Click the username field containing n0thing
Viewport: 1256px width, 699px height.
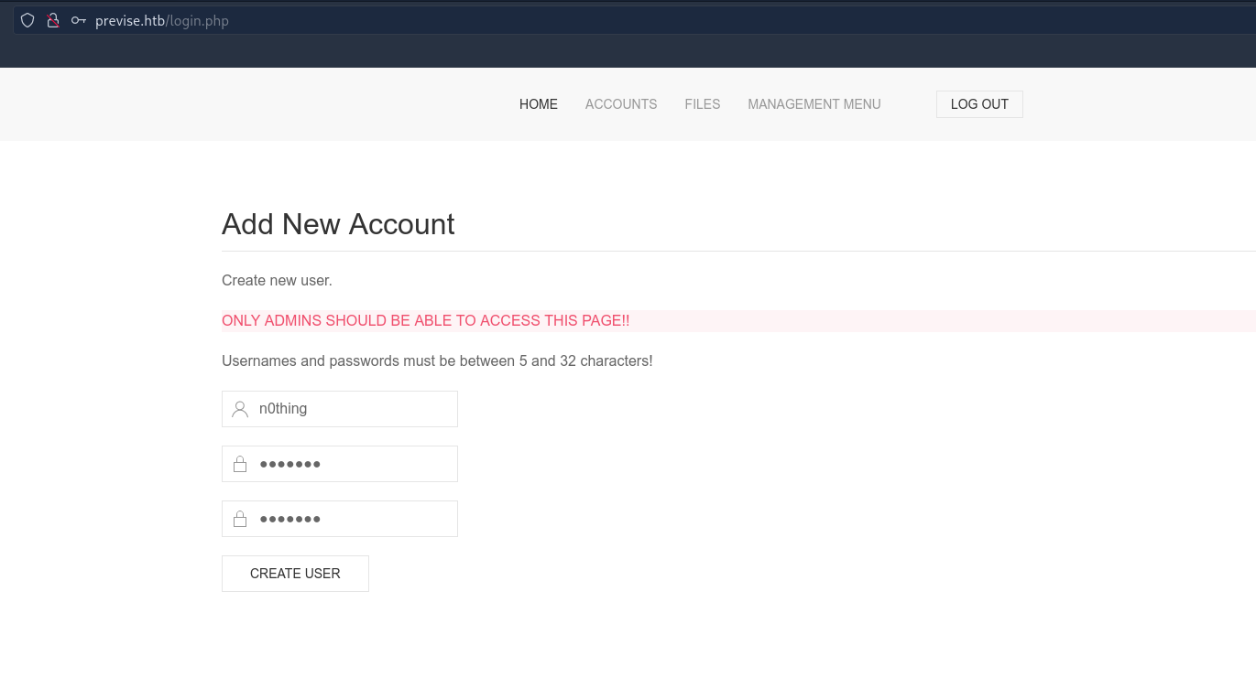tap(353, 409)
